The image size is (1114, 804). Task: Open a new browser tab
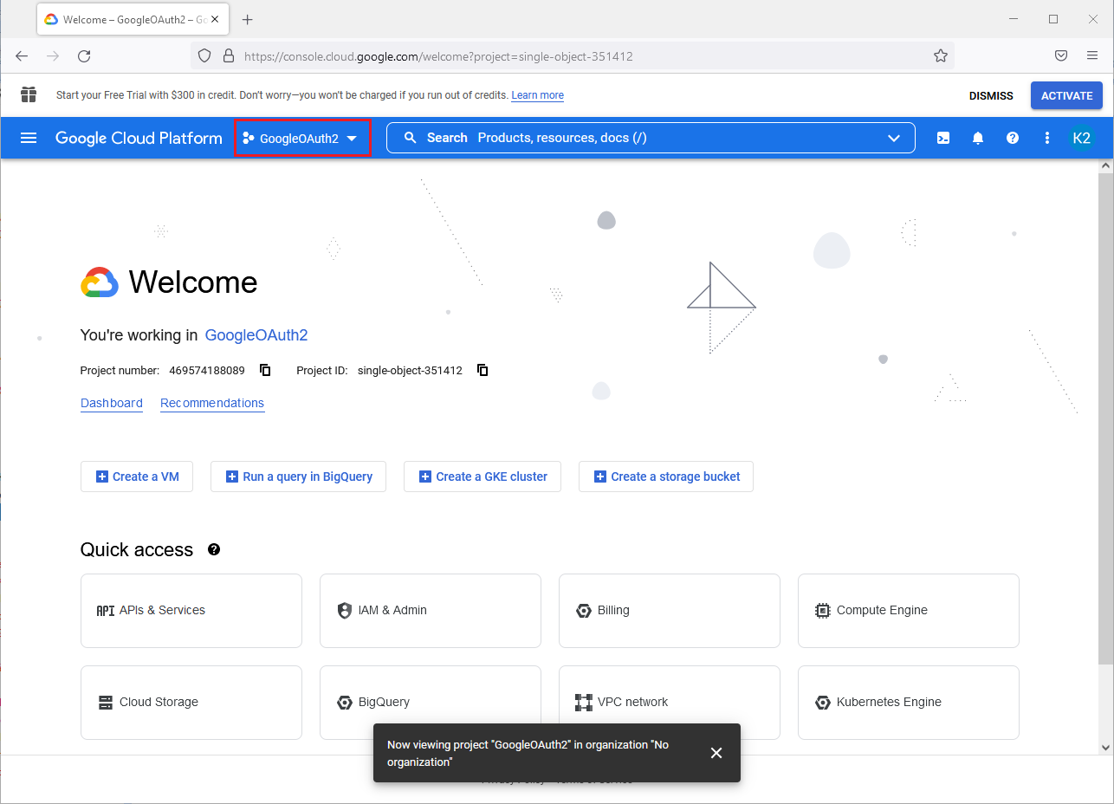(x=247, y=19)
